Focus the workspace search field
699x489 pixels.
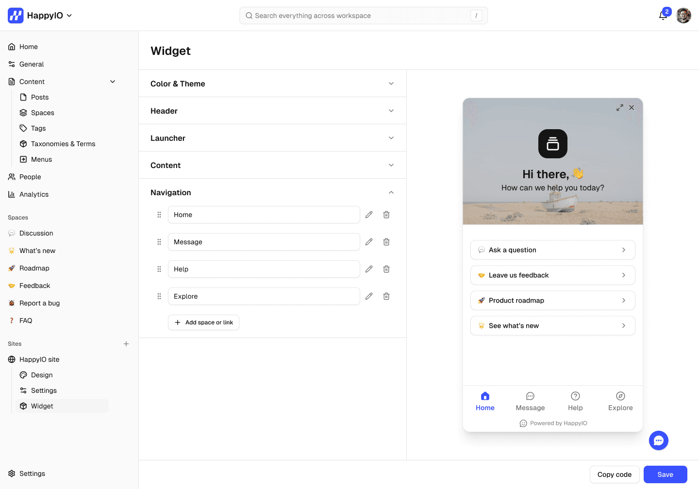[x=364, y=16]
